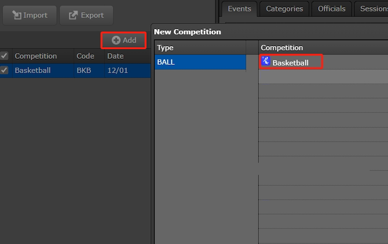Click the plus icon on Add

tap(116, 40)
